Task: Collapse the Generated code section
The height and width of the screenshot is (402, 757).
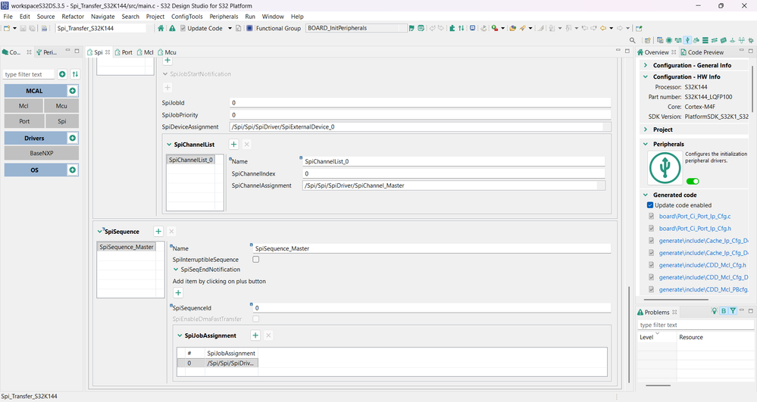Action: click(646, 195)
